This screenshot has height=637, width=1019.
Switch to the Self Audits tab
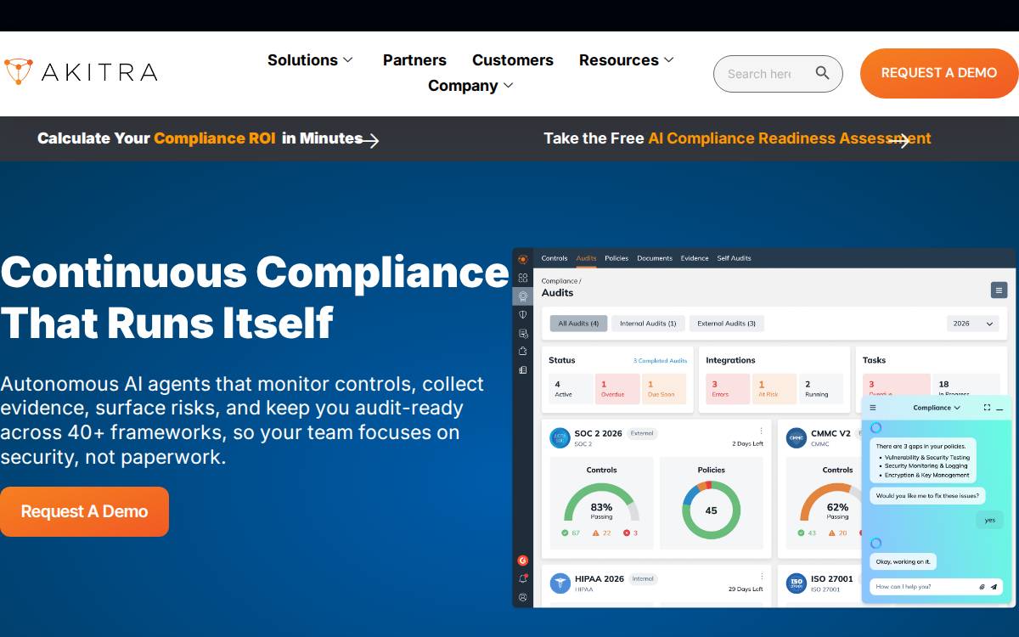(734, 258)
